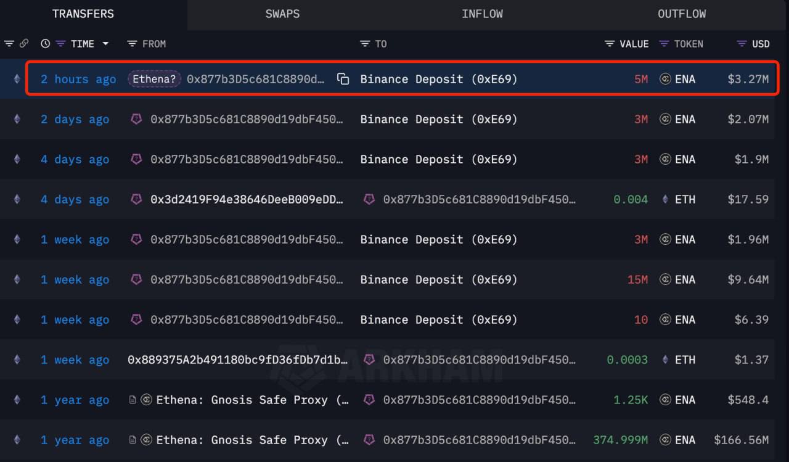Screen dimensions: 789x462
Task: Click the entity icon in the 2 days ago row
Action: coord(136,119)
